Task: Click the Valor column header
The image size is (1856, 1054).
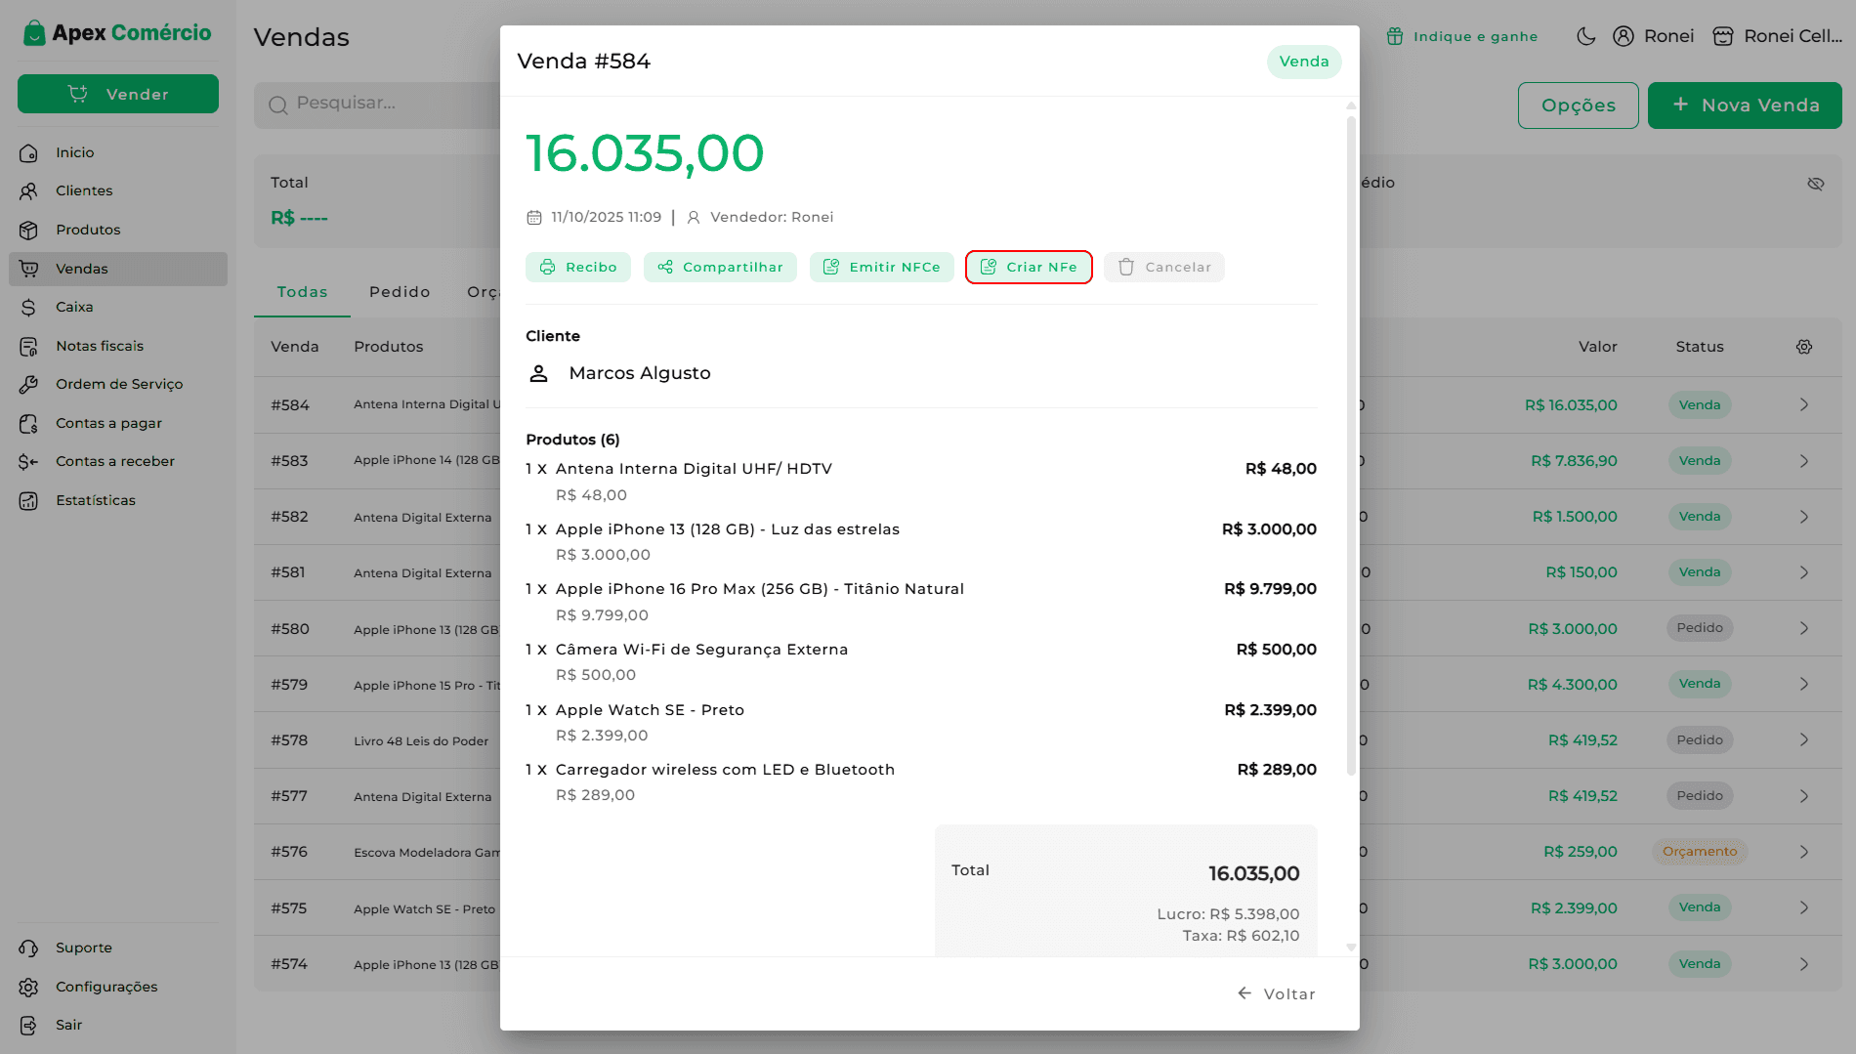Action: tap(1597, 347)
